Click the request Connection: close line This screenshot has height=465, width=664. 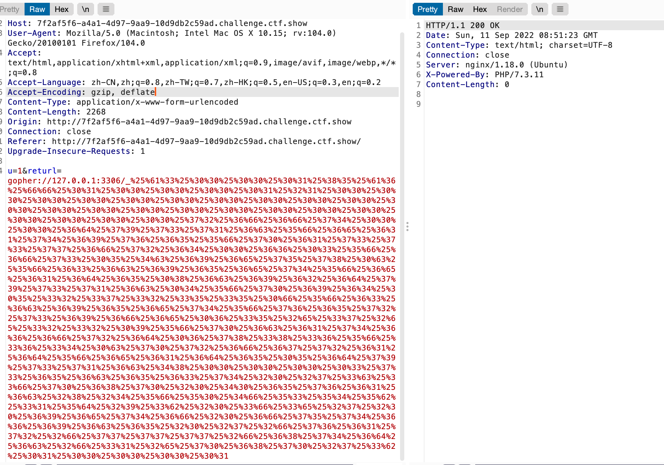(x=49, y=132)
